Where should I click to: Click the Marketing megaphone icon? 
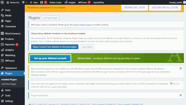coord(2,55)
